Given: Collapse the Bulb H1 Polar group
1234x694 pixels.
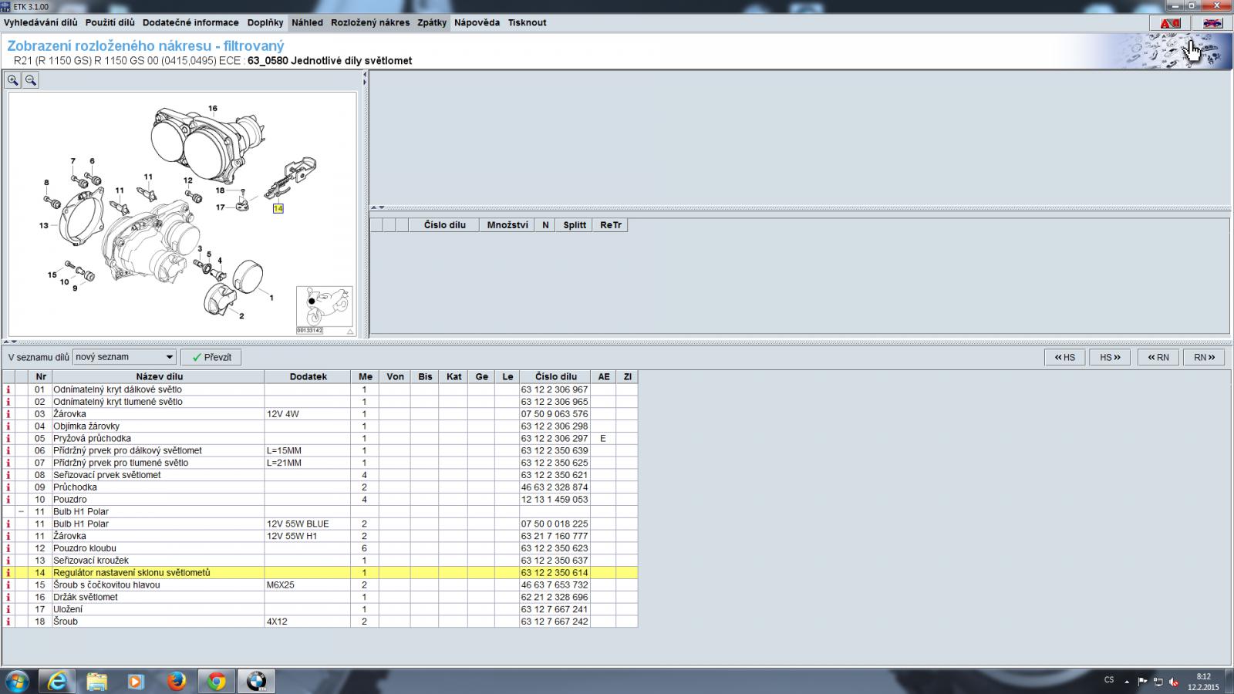Looking at the screenshot, I should pos(21,511).
